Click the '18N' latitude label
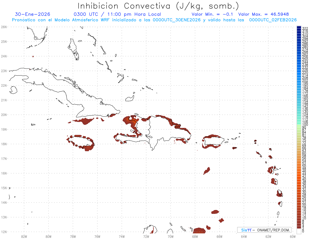 pyautogui.click(x=4, y=144)
